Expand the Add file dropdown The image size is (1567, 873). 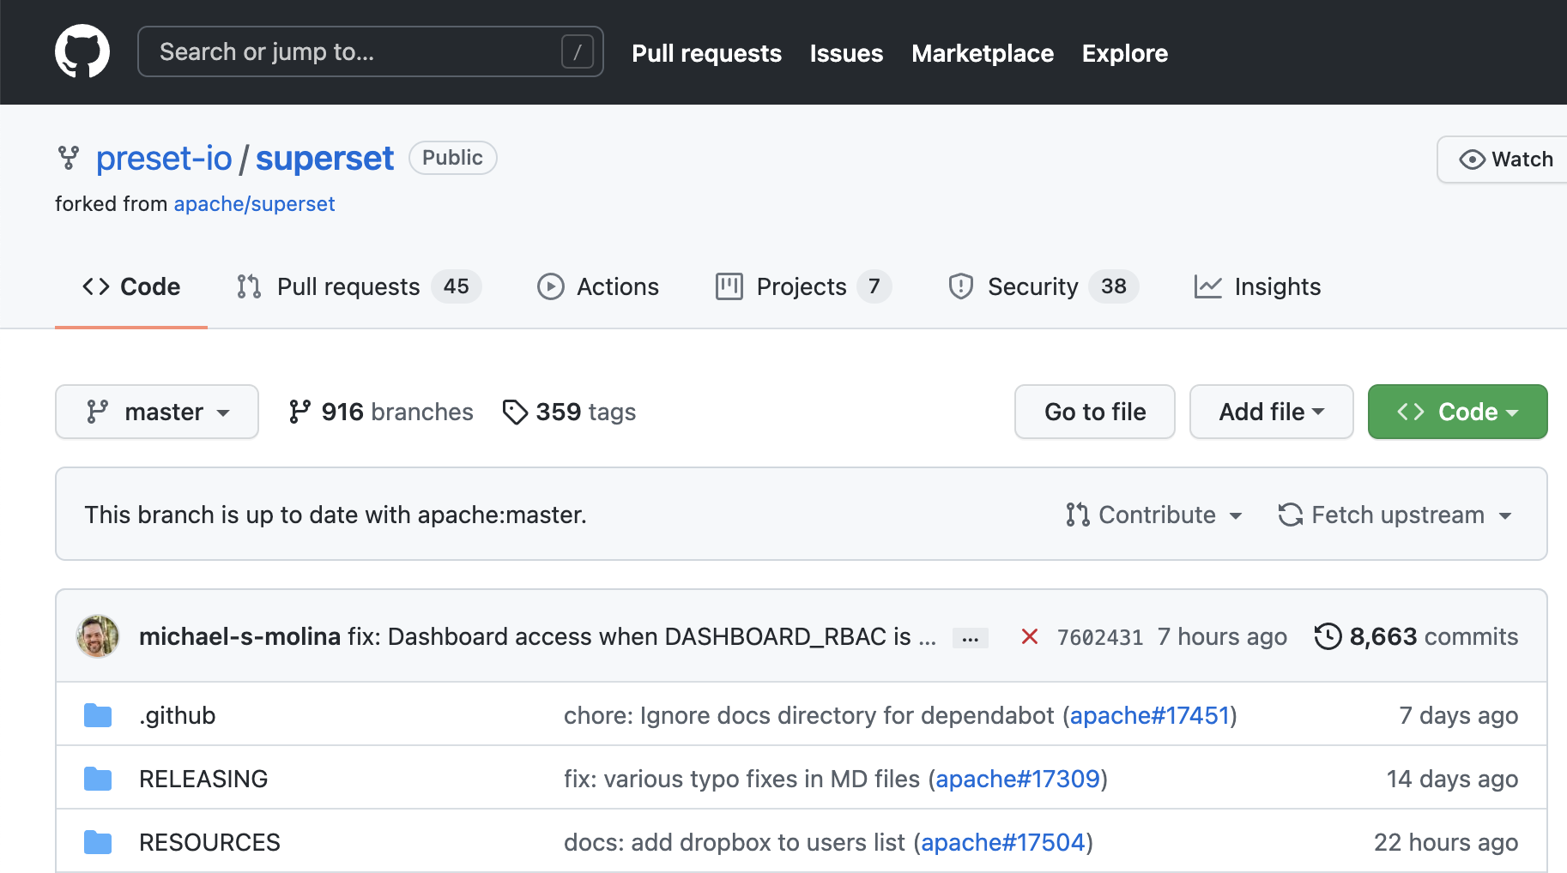point(1271,412)
